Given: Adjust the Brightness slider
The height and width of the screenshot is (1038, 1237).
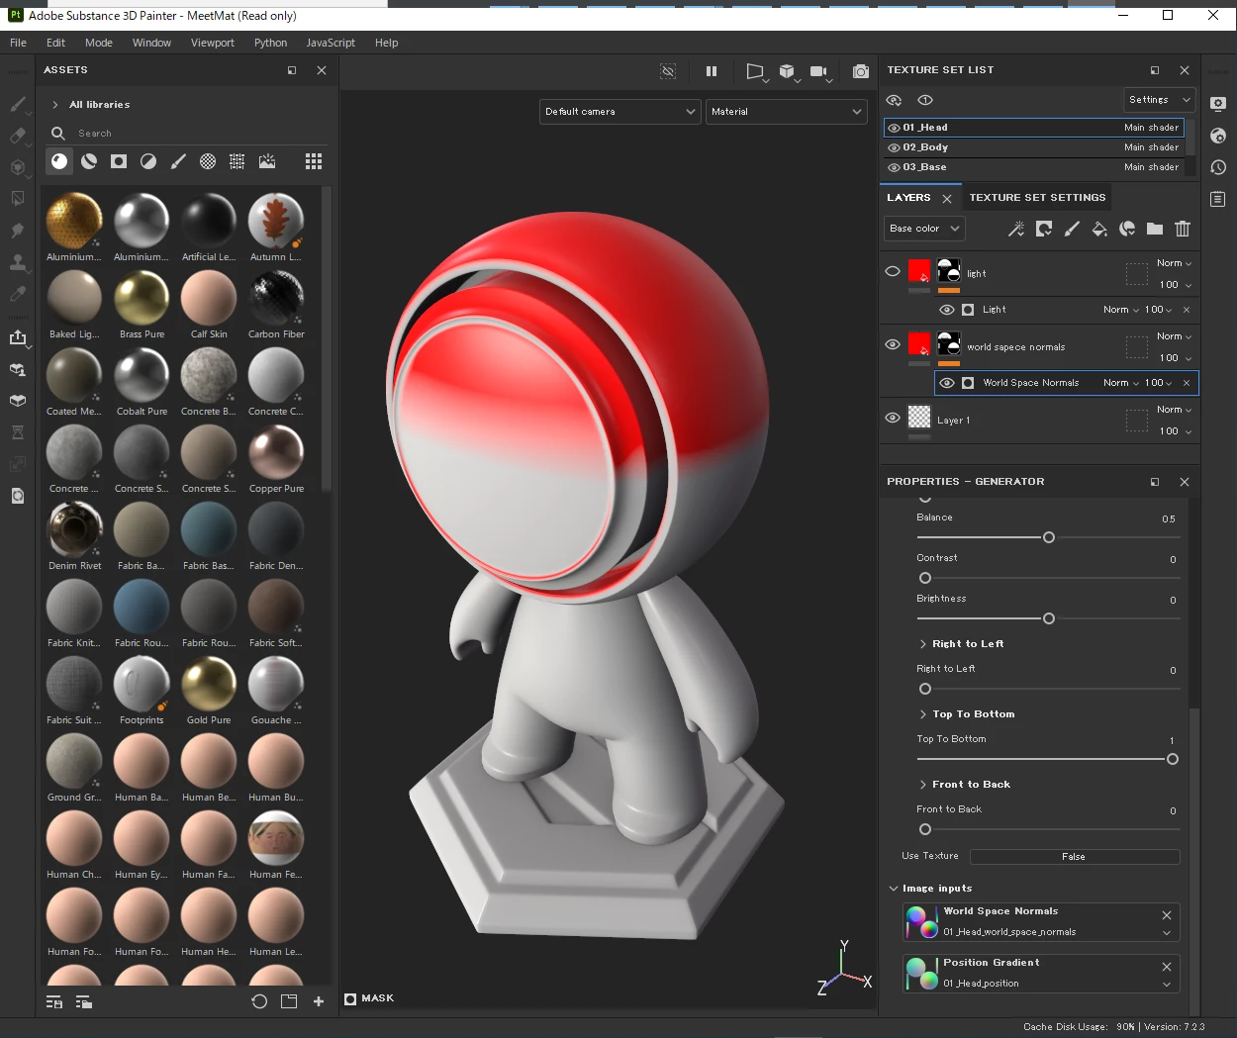Looking at the screenshot, I should [x=1049, y=618].
